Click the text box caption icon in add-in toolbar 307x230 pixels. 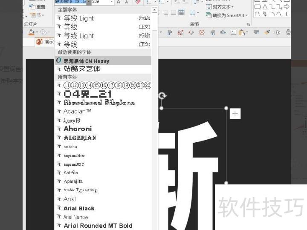point(233,32)
